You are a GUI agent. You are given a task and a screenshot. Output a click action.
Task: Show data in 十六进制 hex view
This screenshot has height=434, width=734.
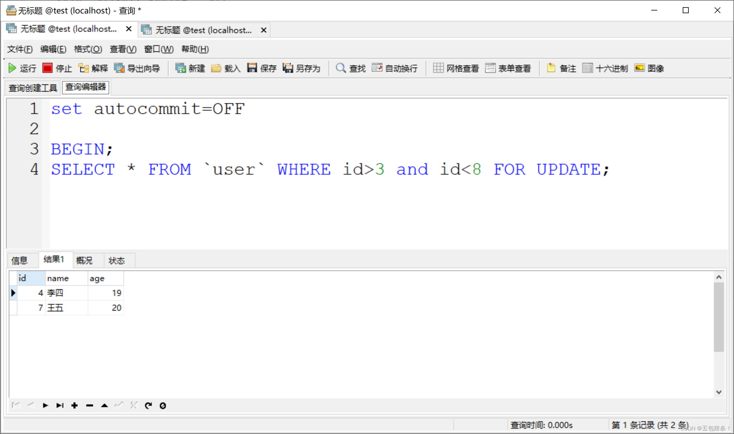point(605,68)
